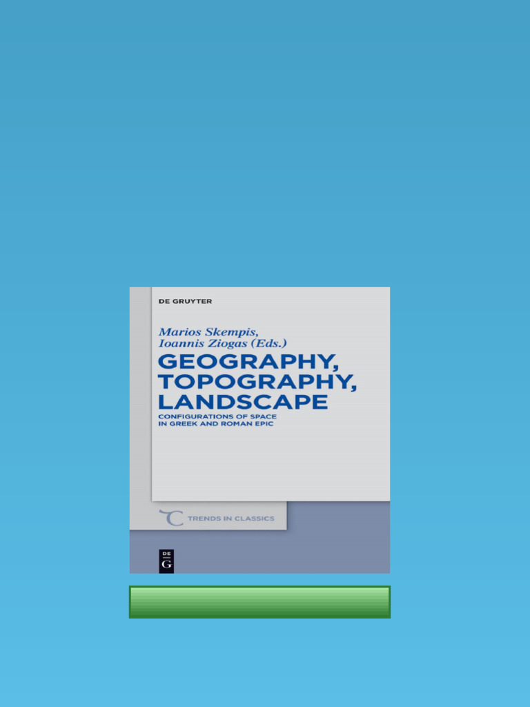
Task: Click the 'DE GRUYTER' publisher text
Action: (x=185, y=301)
